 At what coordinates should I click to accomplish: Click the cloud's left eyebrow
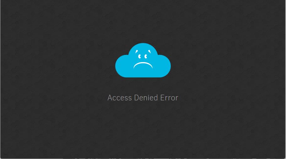tap(137, 51)
